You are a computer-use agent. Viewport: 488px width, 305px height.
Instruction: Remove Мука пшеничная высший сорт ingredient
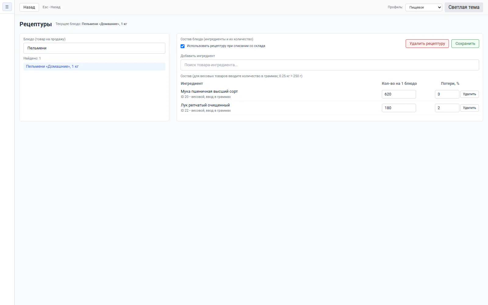(x=469, y=94)
